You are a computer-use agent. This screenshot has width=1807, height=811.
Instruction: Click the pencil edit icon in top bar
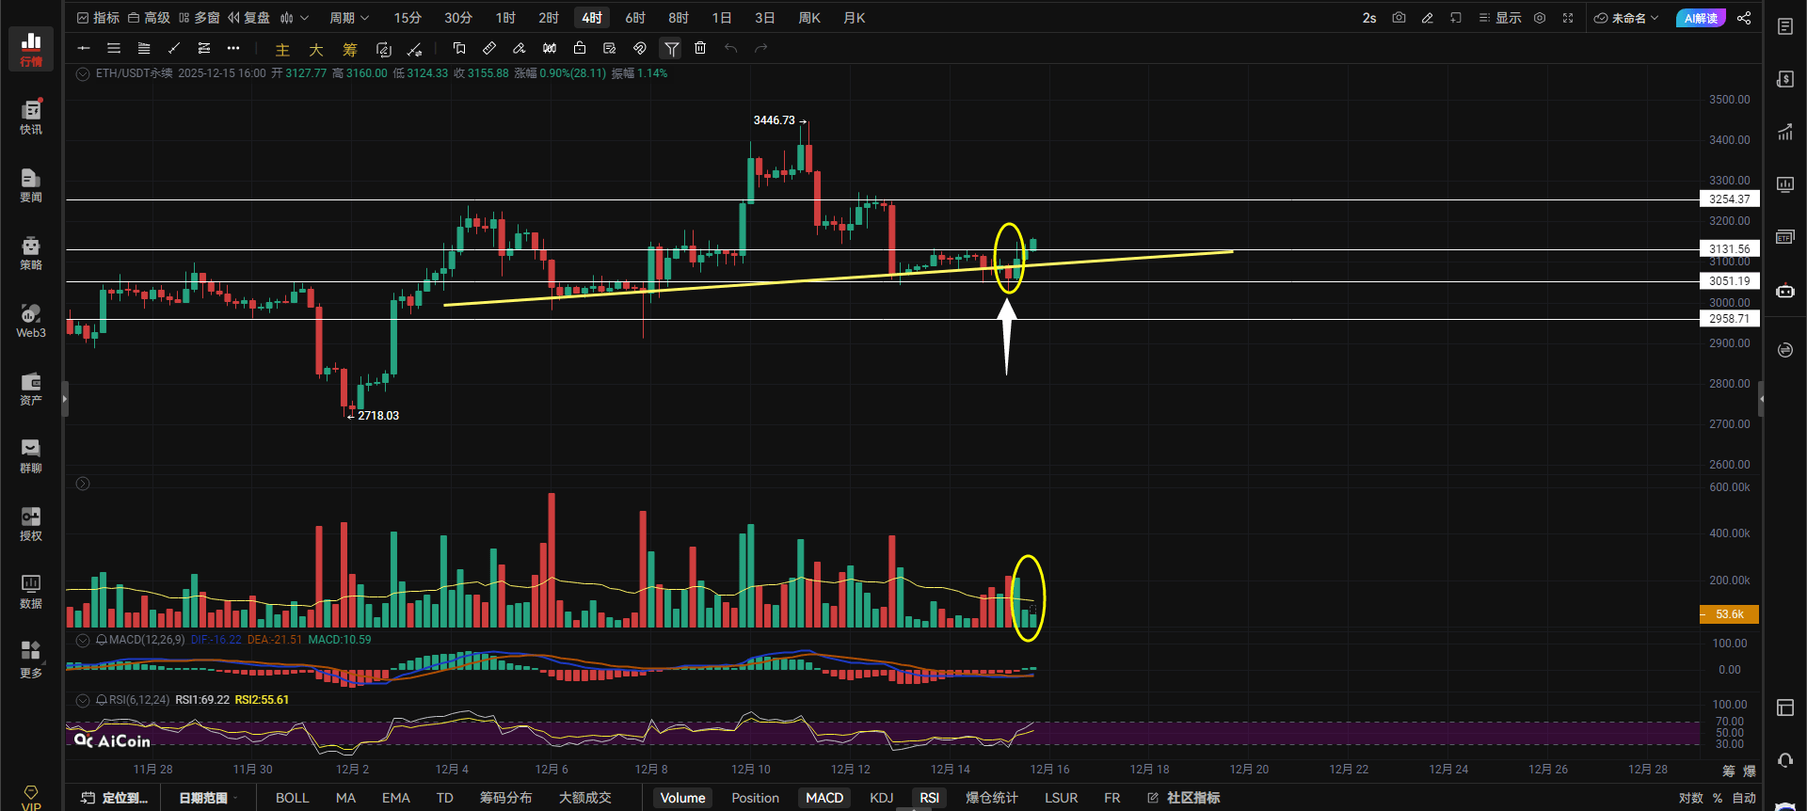point(1428,18)
